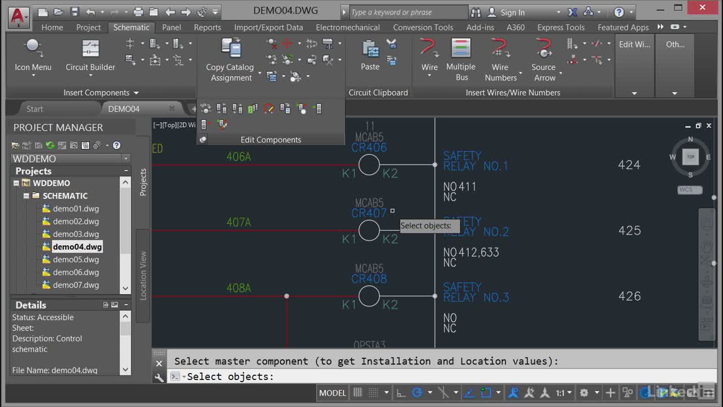The image size is (723, 407).
Task: Open Project Manager help question icon
Action: point(116,145)
